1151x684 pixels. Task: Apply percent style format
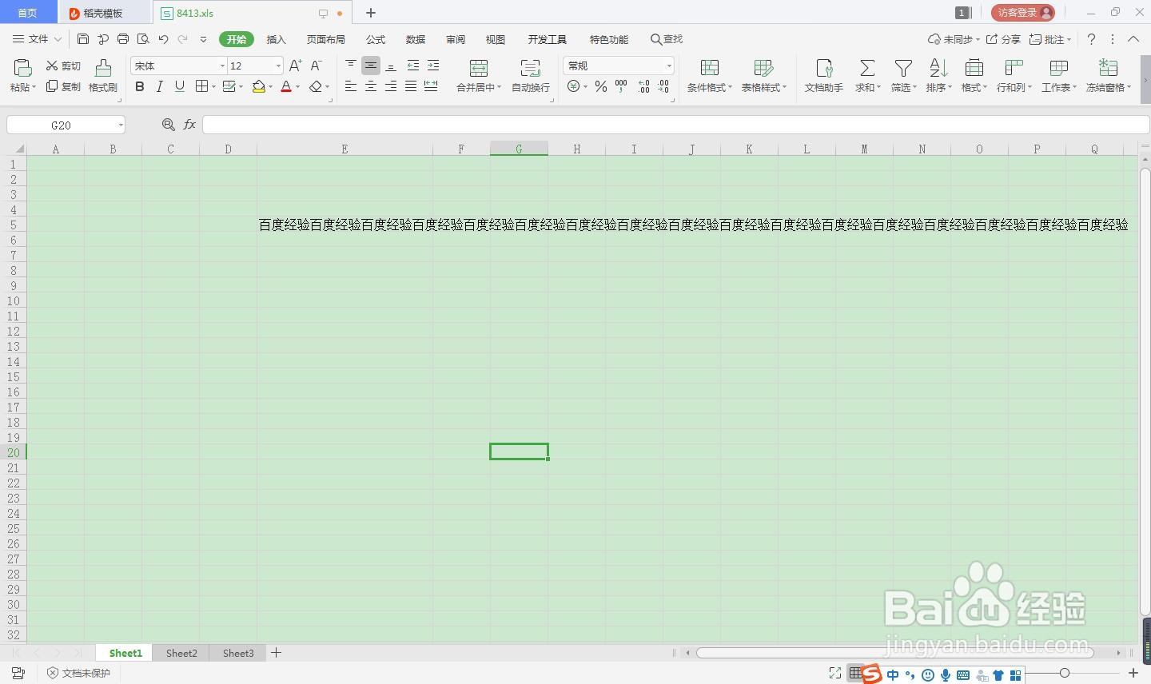(601, 86)
